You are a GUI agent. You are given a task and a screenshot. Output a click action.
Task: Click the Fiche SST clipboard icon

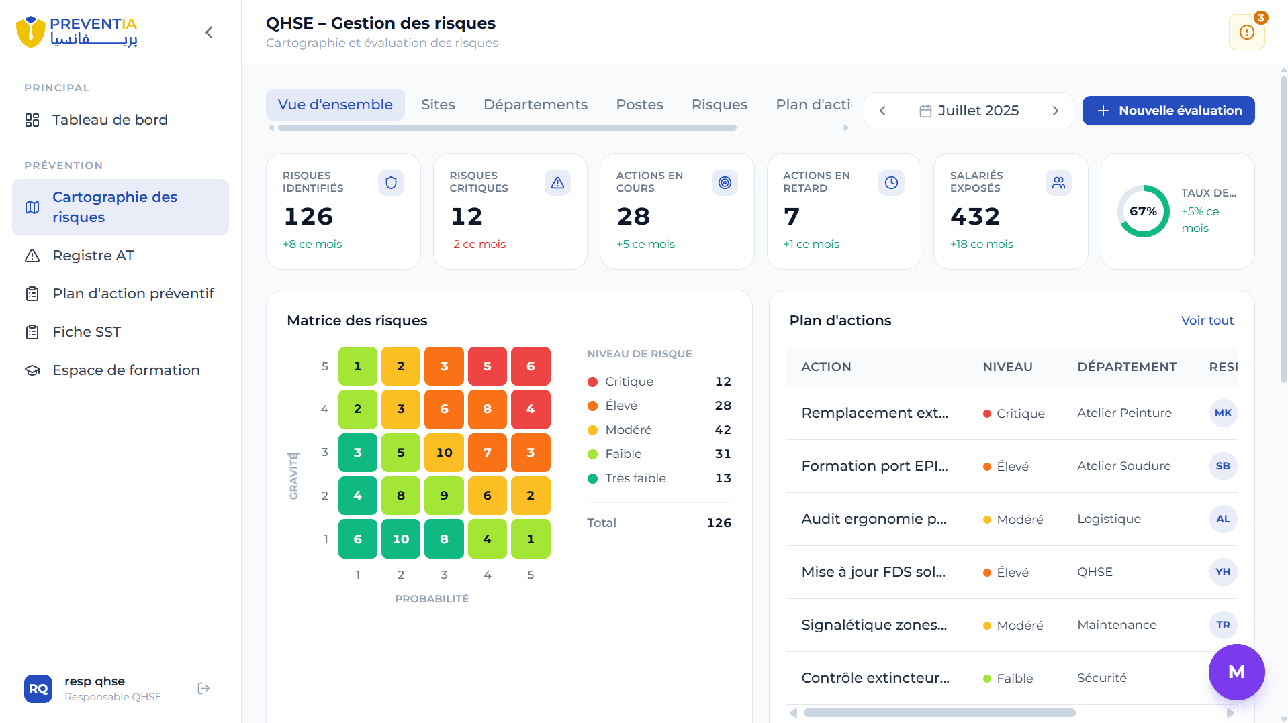pos(32,332)
